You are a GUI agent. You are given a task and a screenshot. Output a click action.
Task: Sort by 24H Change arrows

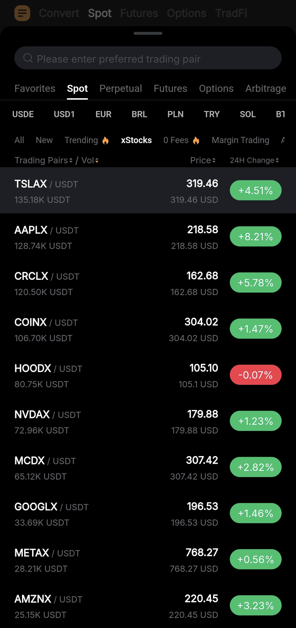[x=277, y=160]
